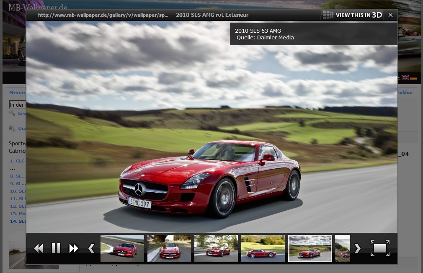
Task: Select second thumbnail with front view of SLS
Action: (169, 248)
